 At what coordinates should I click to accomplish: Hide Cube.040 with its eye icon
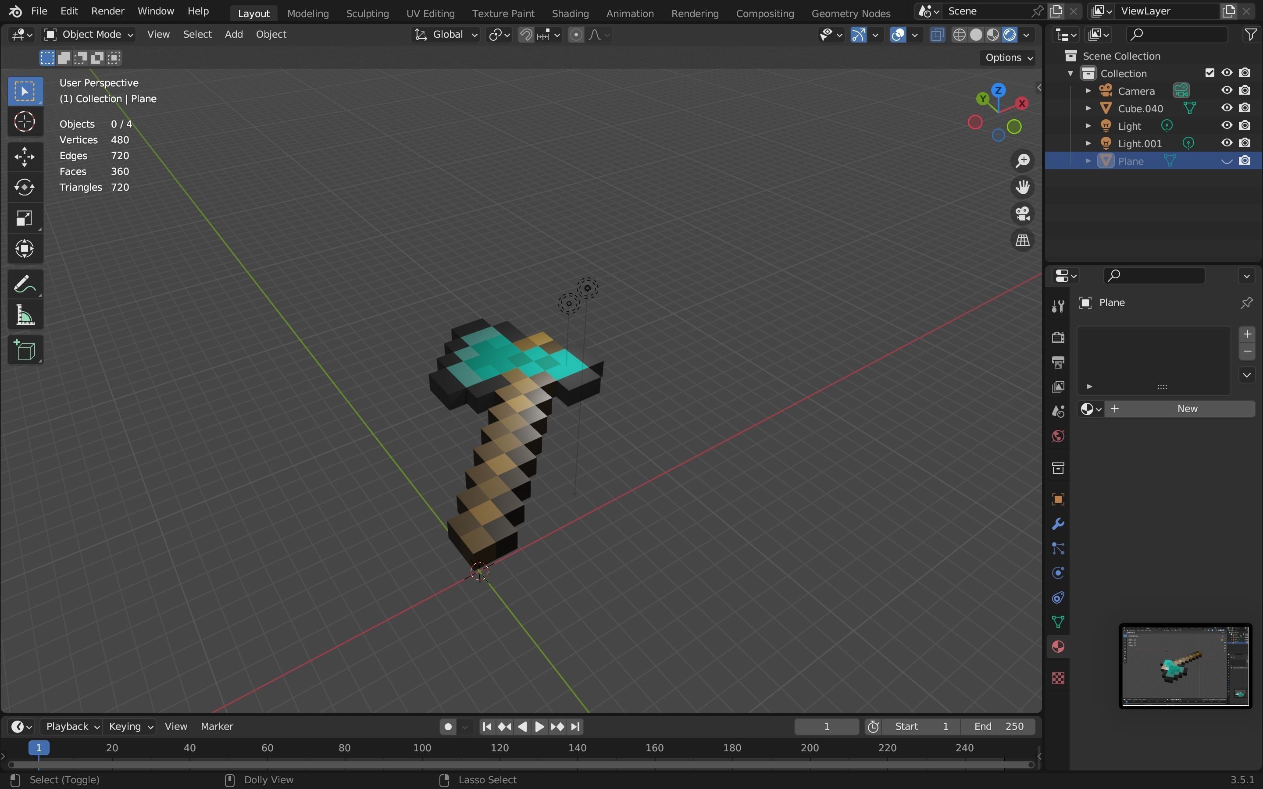click(1227, 108)
